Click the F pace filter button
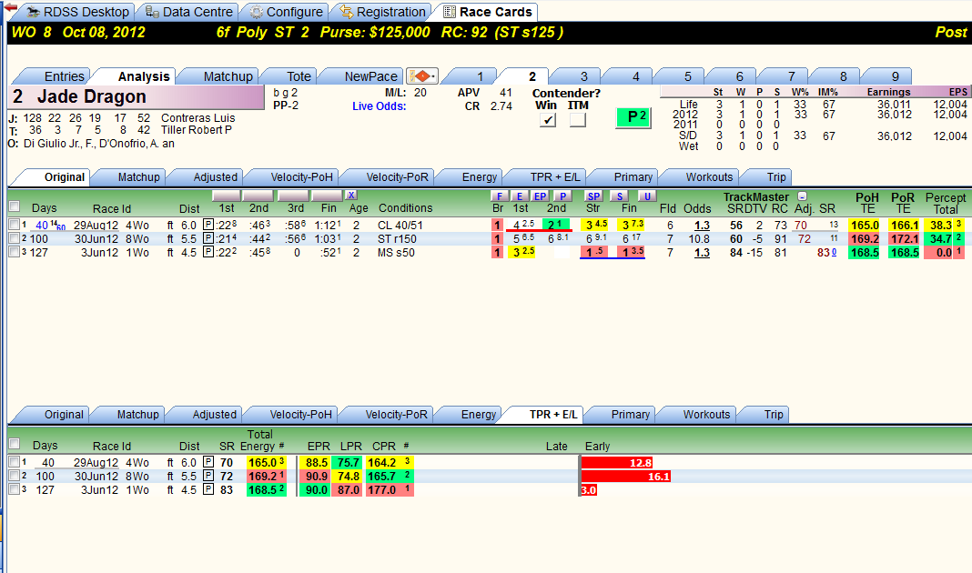The height and width of the screenshot is (573, 972). pos(499,196)
